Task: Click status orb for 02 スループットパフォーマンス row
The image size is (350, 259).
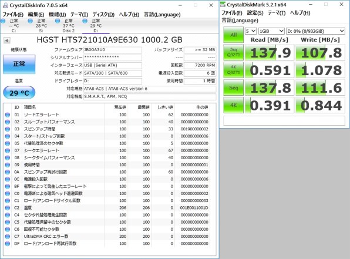Action: click(8, 122)
